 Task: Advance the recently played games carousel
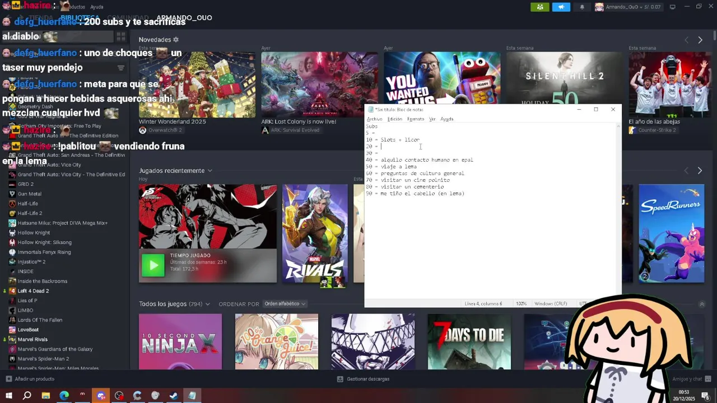[x=700, y=171]
